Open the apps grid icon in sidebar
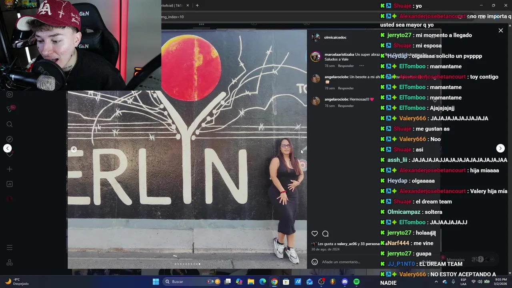Screen dimensions: 512x288 [10, 263]
